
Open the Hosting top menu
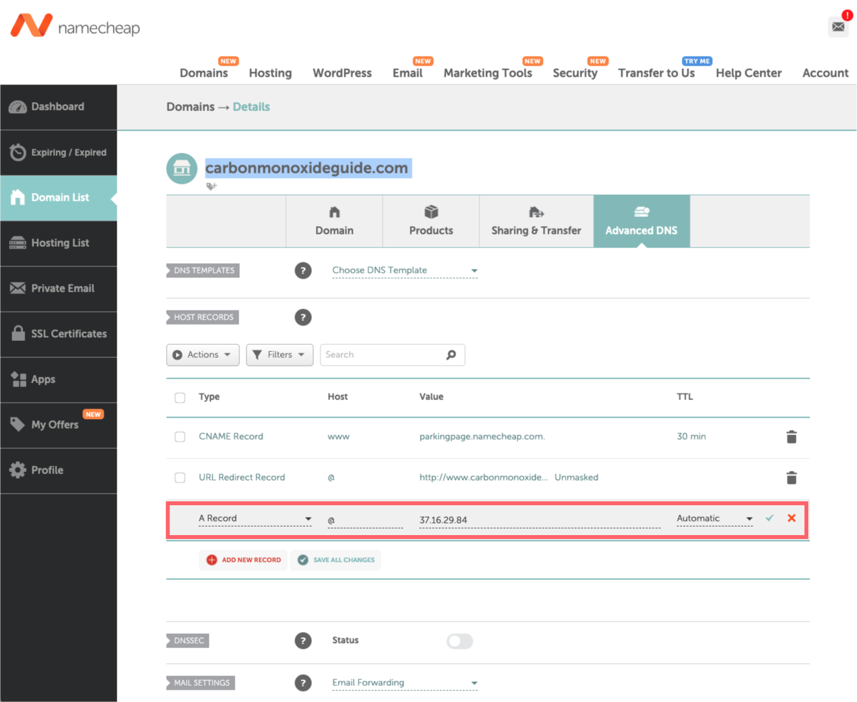point(271,73)
